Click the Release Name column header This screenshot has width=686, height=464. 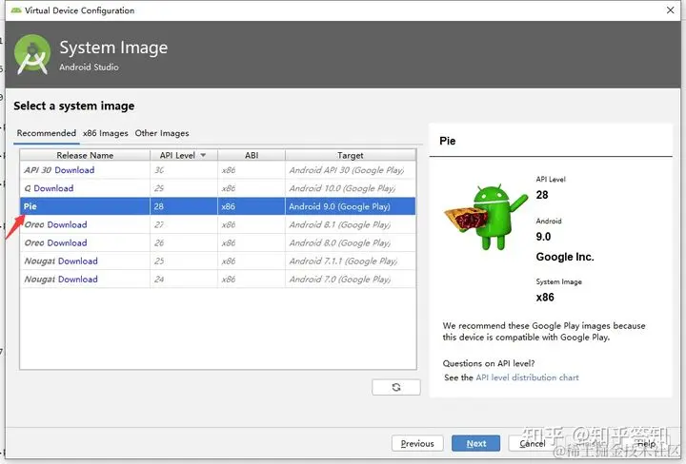[85, 155]
